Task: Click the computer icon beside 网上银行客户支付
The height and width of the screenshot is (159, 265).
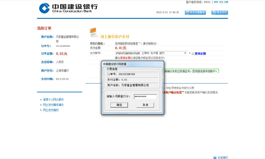Action: coord(94,32)
